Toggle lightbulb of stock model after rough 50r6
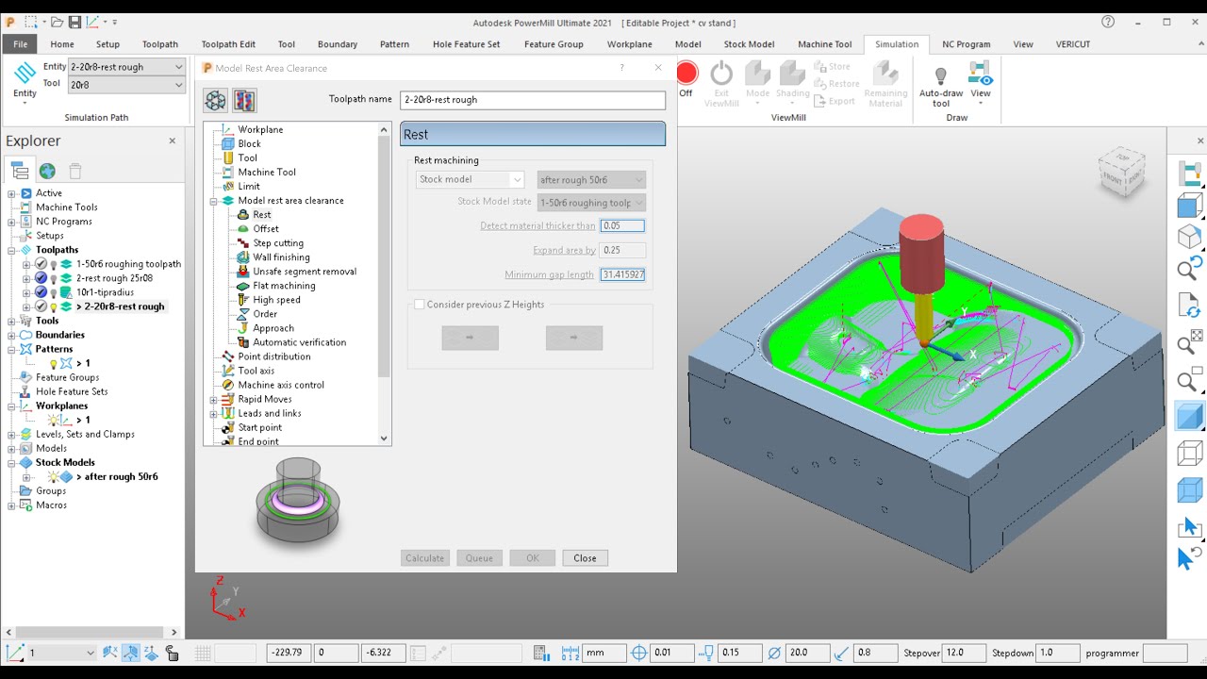 [54, 476]
